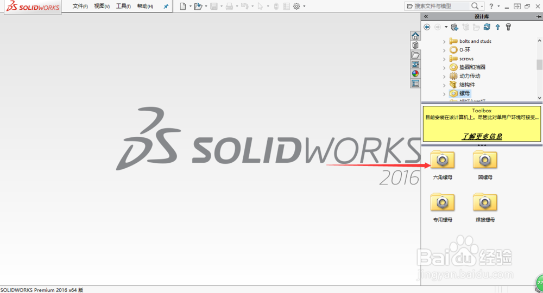Click the search magnifier icon
This screenshot has width=543, height=293.
tap(475, 6)
